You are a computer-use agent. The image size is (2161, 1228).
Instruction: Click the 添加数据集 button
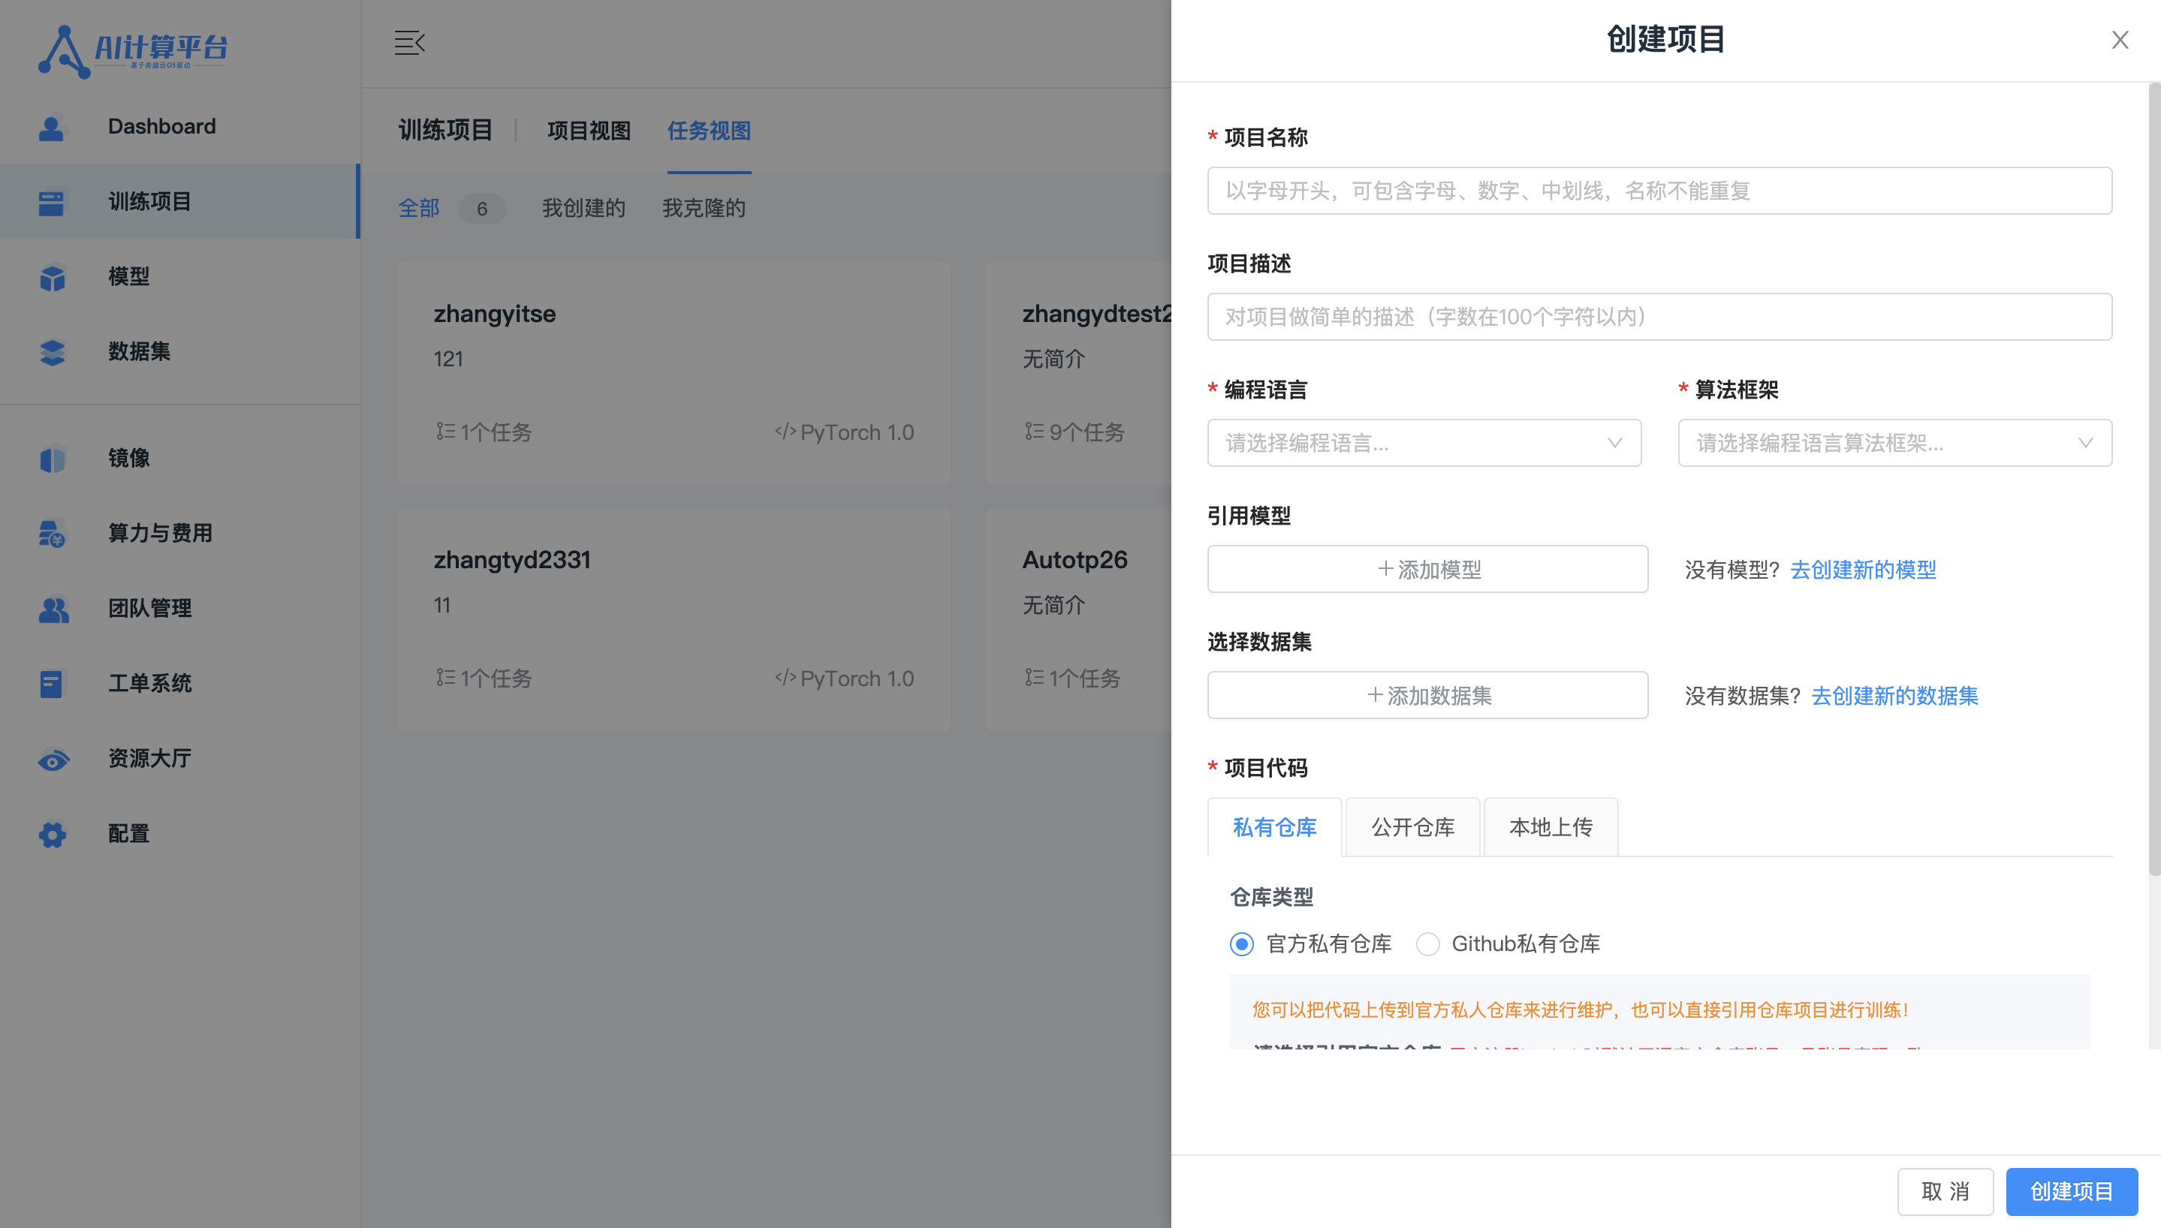[x=1427, y=696]
